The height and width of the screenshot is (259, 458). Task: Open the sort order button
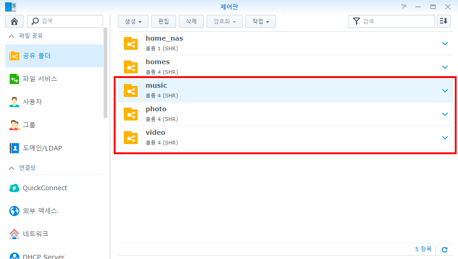coord(443,21)
